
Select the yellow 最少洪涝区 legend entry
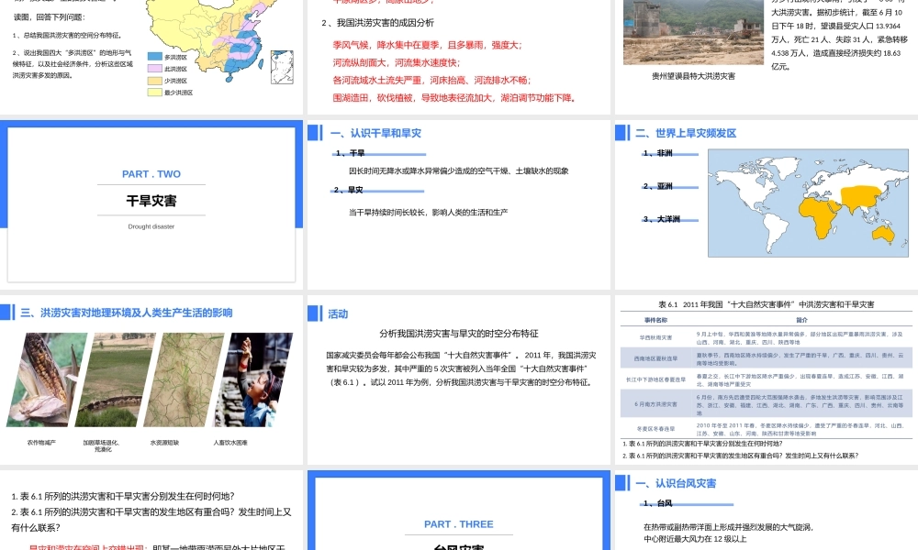coord(153,92)
